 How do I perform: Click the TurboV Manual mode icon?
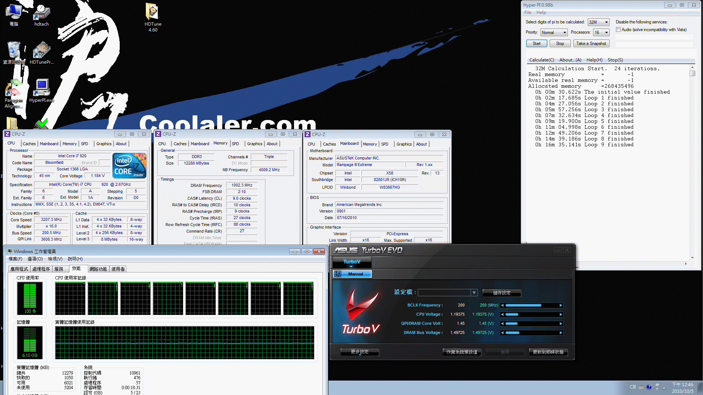pyautogui.click(x=338, y=274)
